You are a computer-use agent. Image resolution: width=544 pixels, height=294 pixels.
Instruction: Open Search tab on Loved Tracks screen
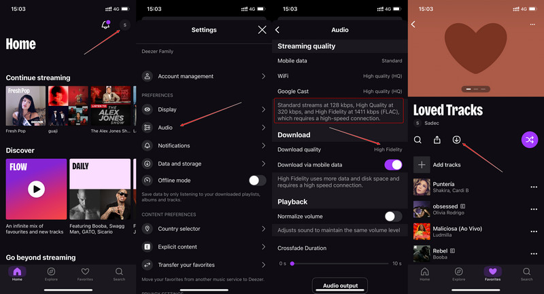[526, 274]
